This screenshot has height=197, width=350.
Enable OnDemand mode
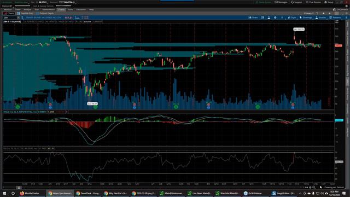pos(340,10)
